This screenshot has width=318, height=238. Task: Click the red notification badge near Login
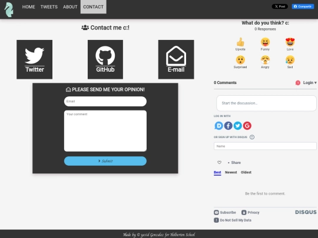[x=298, y=83]
